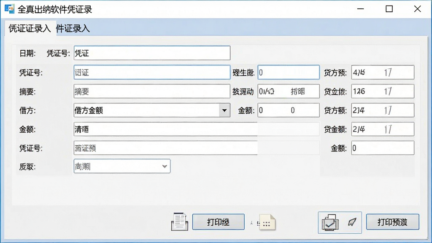Open the 件证录入 tab
Viewport: 432px width, 243px height.
(x=73, y=28)
